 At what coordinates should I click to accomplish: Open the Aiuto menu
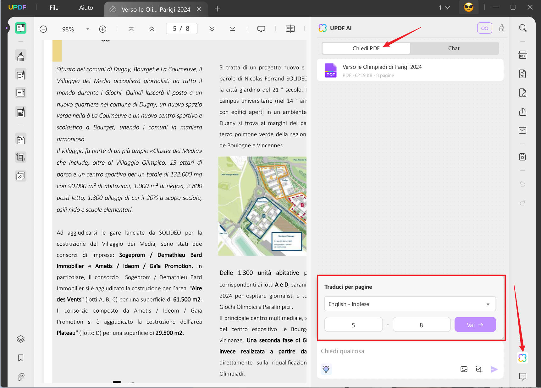point(86,8)
